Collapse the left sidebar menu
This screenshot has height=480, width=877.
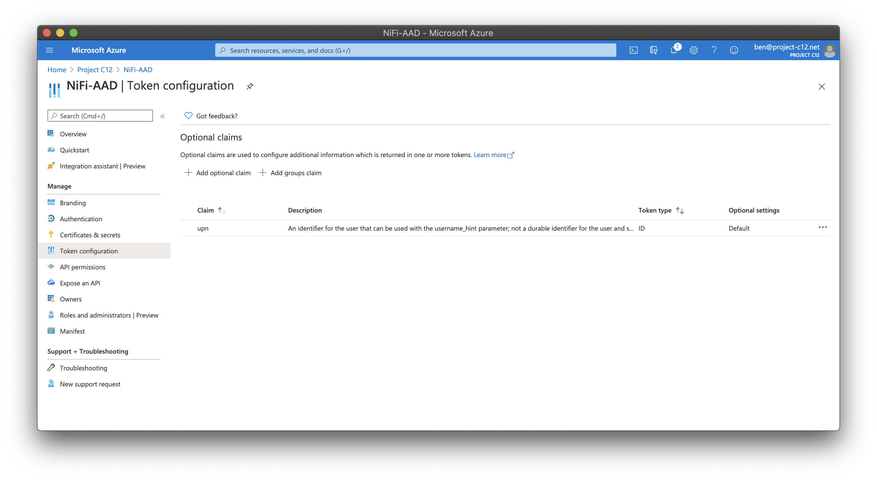[162, 116]
